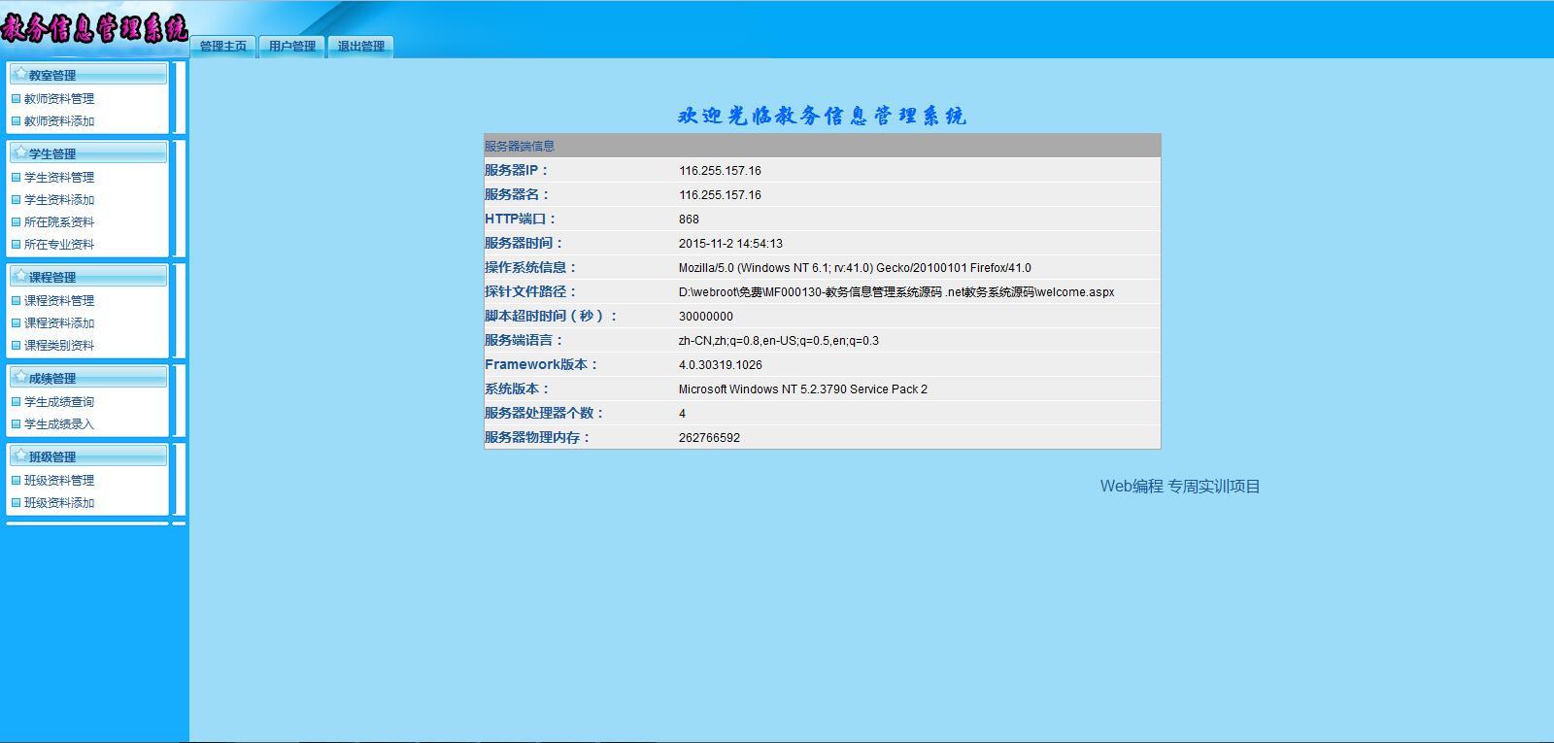Click the value in the 服务器名 row

[720, 195]
